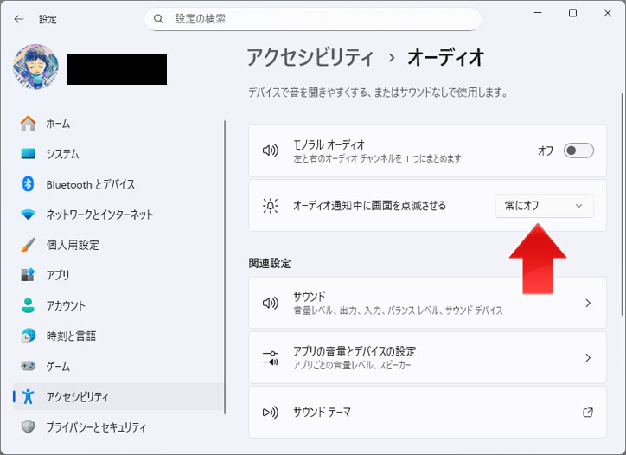
Task: Open the アプリ sidebar icon
Action: 29,275
